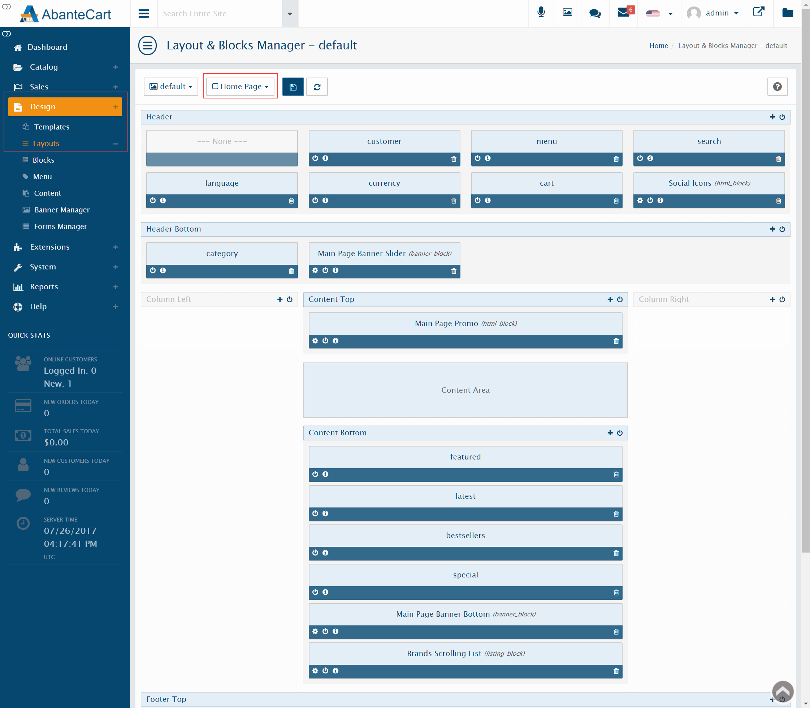The width and height of the screenshot is (810, 708).
Task: Toggle the small switch above Dashboard
Action: point(7,34)
